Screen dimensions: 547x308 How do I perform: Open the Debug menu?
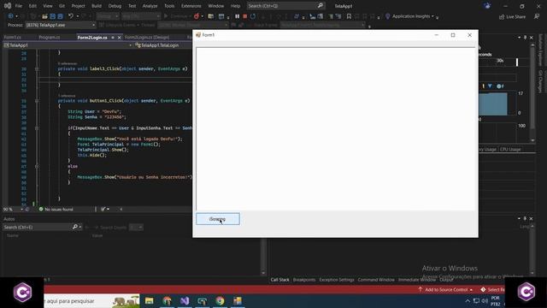pos(115,6)
